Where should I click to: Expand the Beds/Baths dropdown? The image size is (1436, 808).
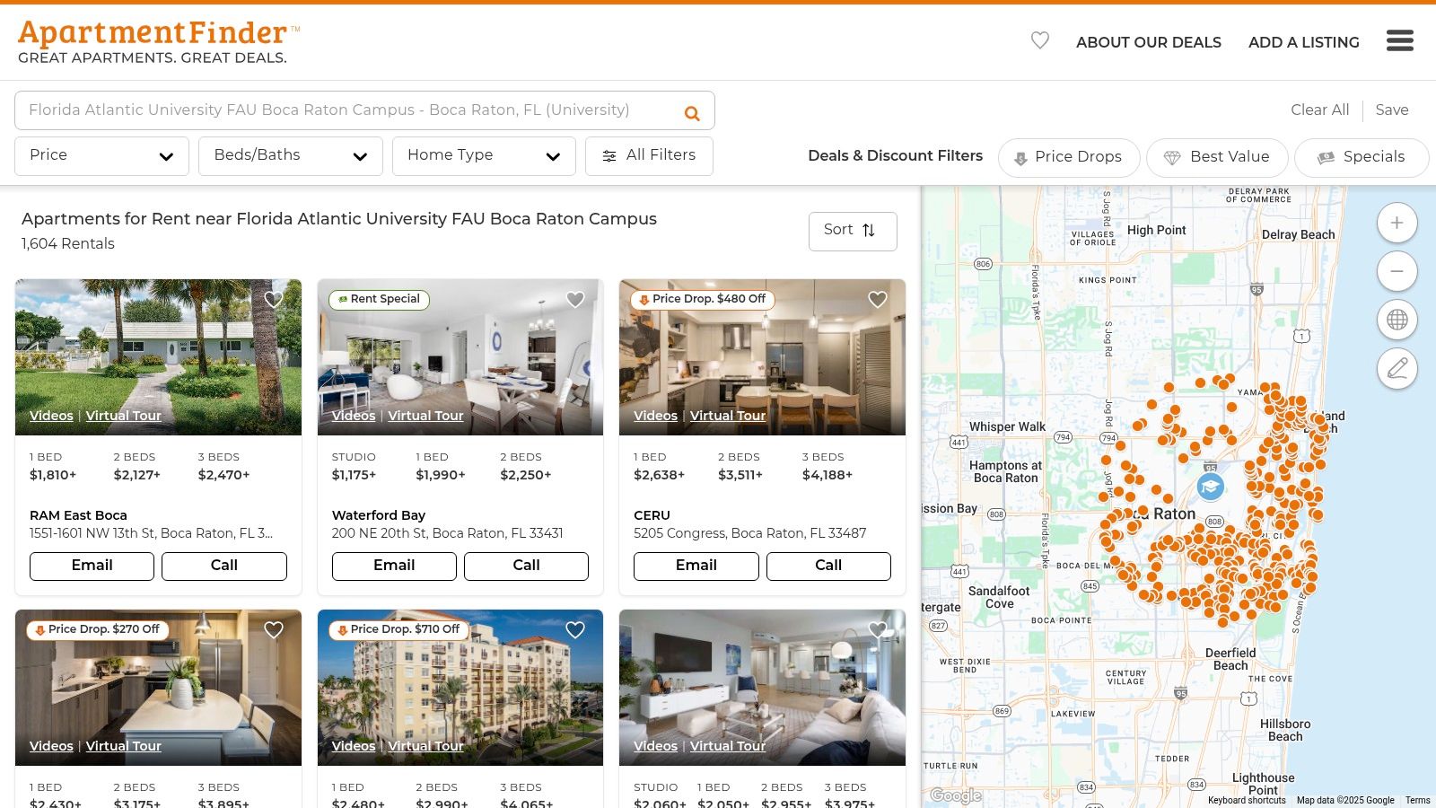click(291, 155)
